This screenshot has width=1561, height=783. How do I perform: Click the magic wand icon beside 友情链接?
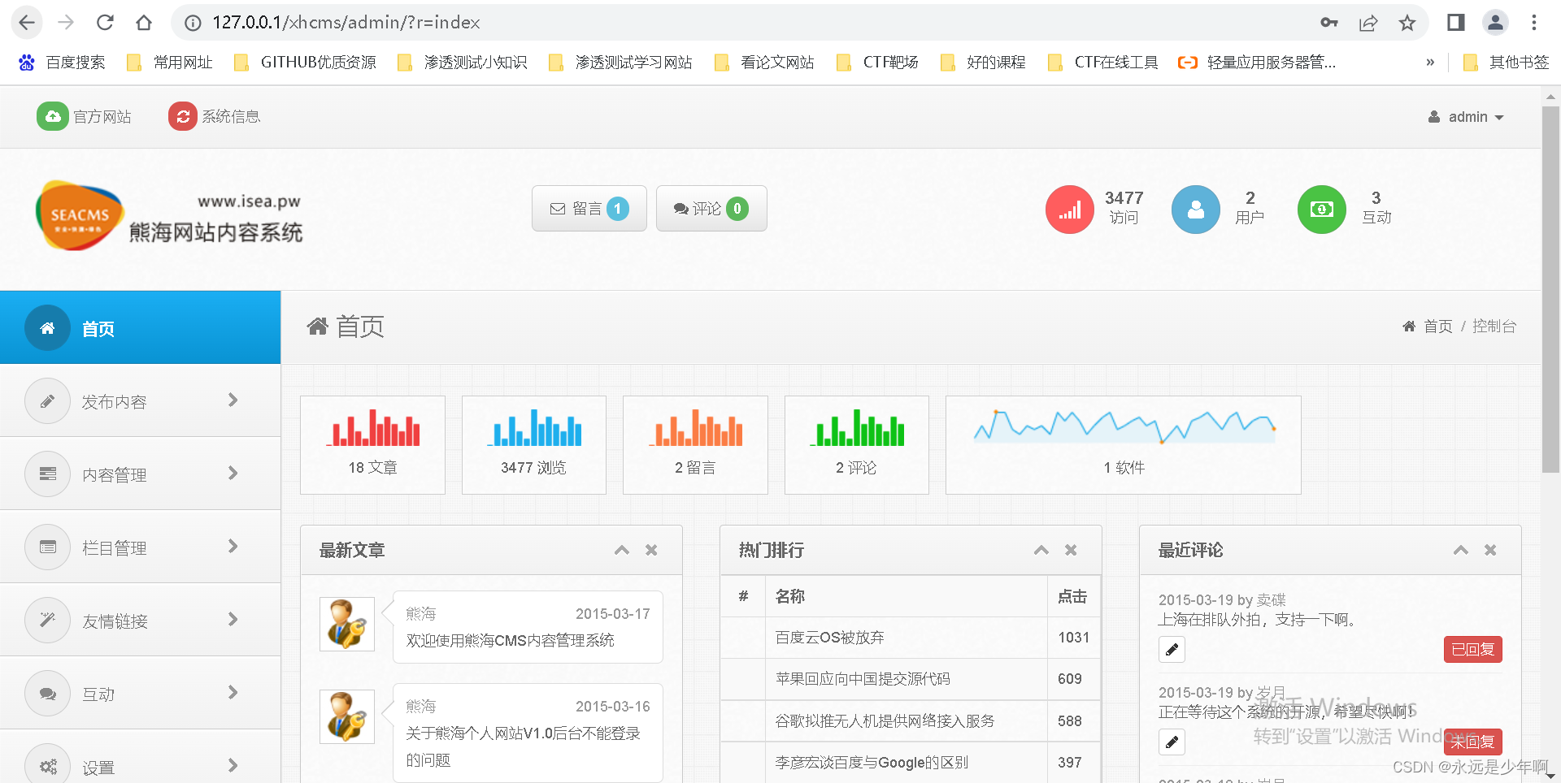pyautogui.click(x=48, y=620)
